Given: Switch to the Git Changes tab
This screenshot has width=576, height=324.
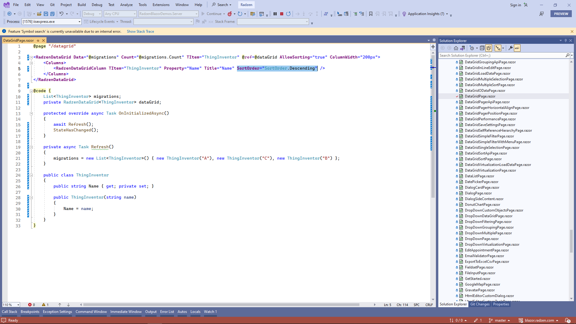Looking at the screenshot, I should pyautogui.click(x=480, y=304).
